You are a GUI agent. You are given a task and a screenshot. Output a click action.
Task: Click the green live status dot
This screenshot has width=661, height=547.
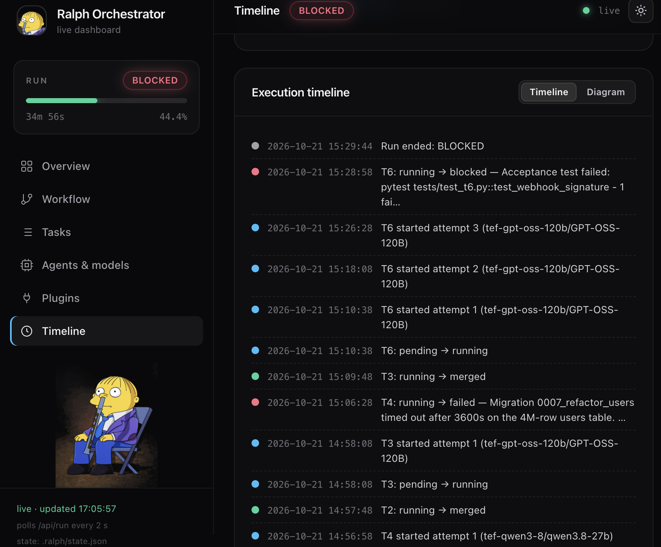[x=586, y=10]
